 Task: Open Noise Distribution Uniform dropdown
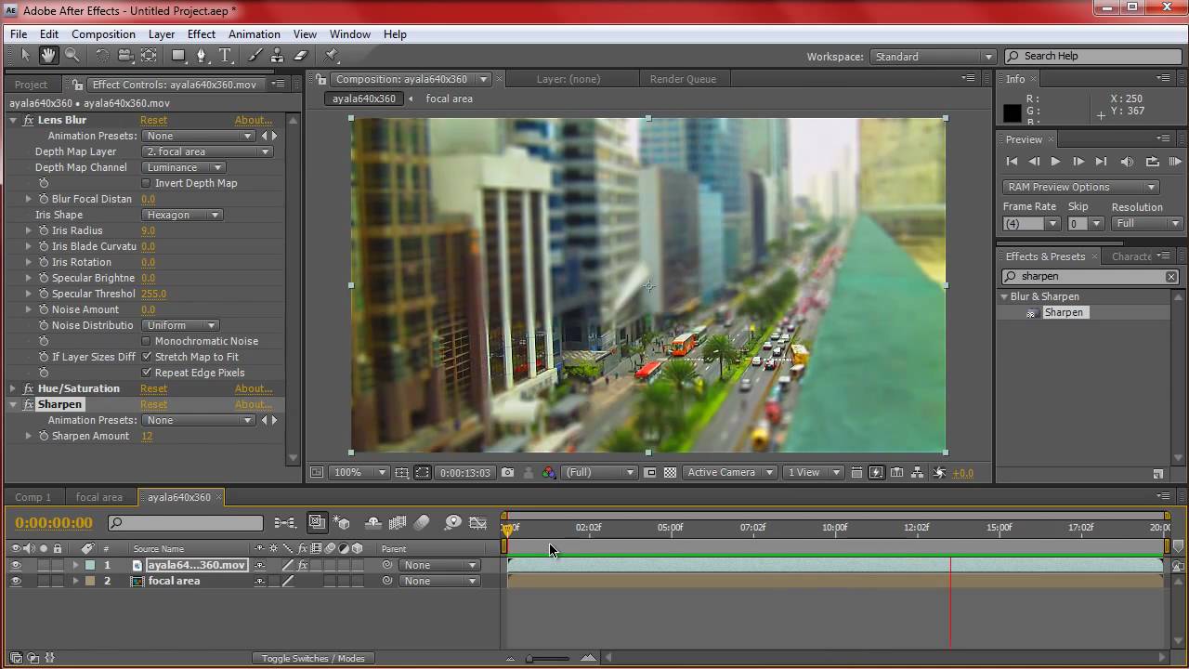point(180,325)
